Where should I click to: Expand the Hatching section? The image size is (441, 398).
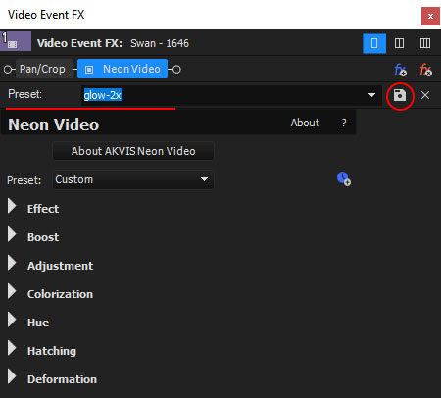pos(12,348)
